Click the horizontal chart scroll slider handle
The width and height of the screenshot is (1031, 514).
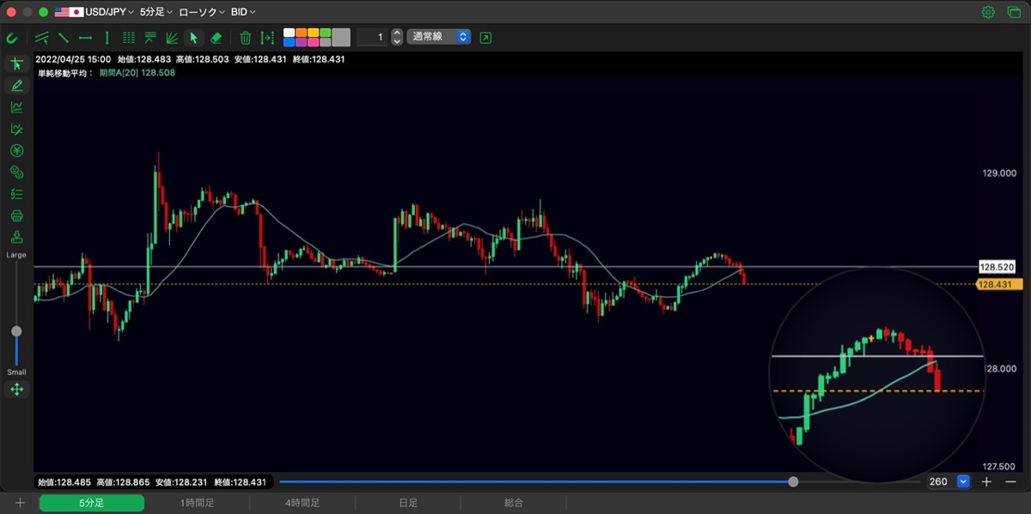793,481
